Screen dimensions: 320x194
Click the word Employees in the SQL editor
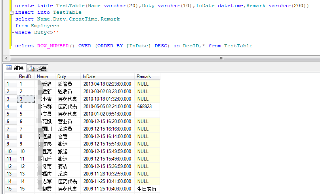point(45,26)
